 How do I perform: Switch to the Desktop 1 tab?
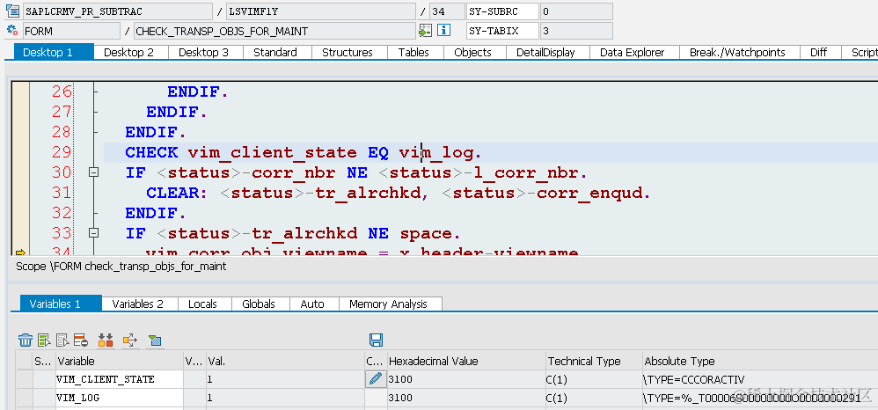coord(53,52)
